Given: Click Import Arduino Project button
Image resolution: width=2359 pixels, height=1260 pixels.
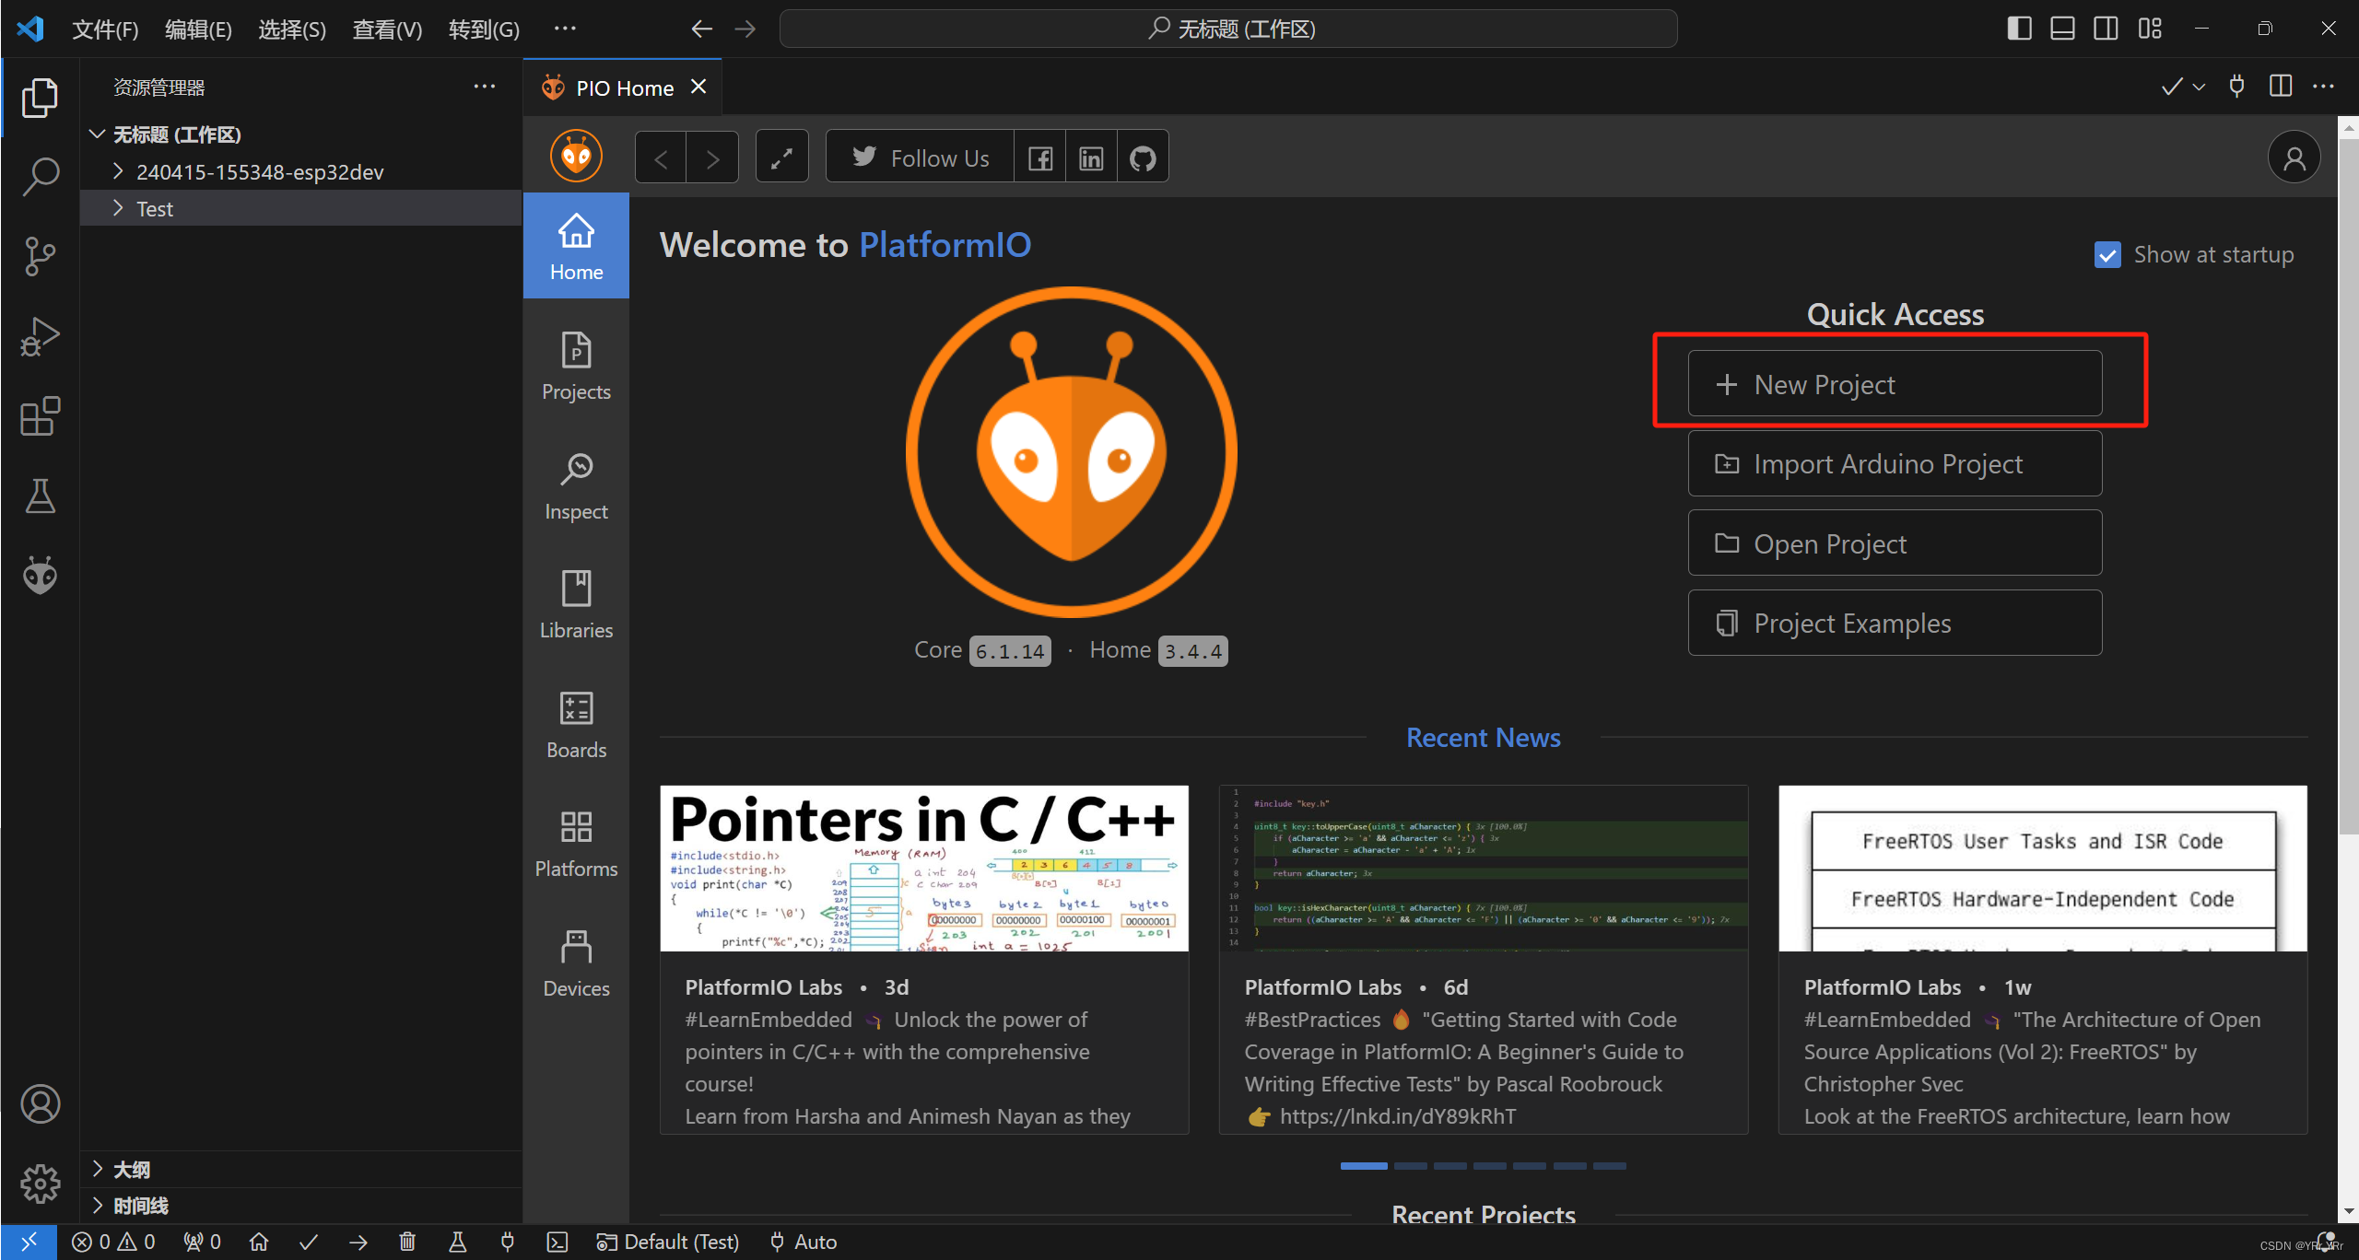Looking at the screenshot, I should pyautogui.click(x=1895, y=464).
